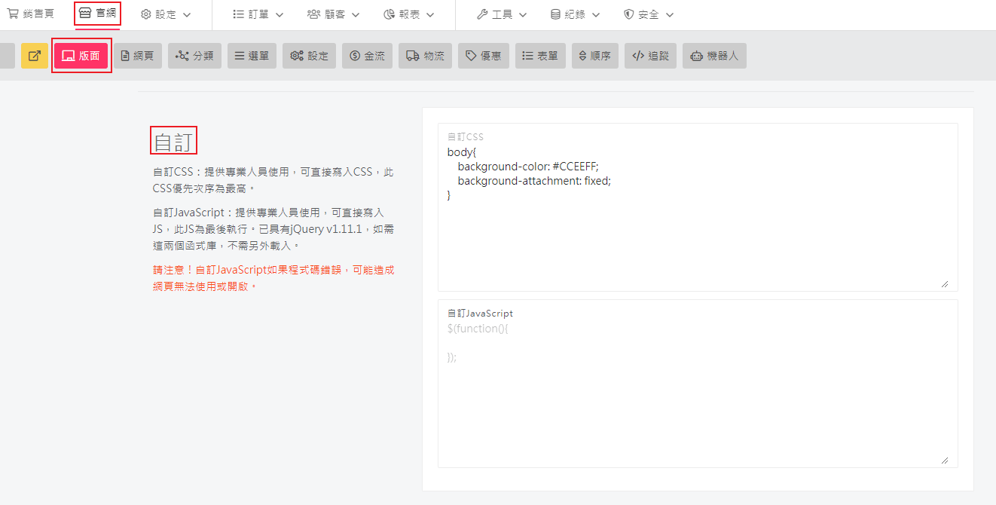Switch to the 銷售頁 menu item
Viewport: 996px width, 505px height.
31,14
